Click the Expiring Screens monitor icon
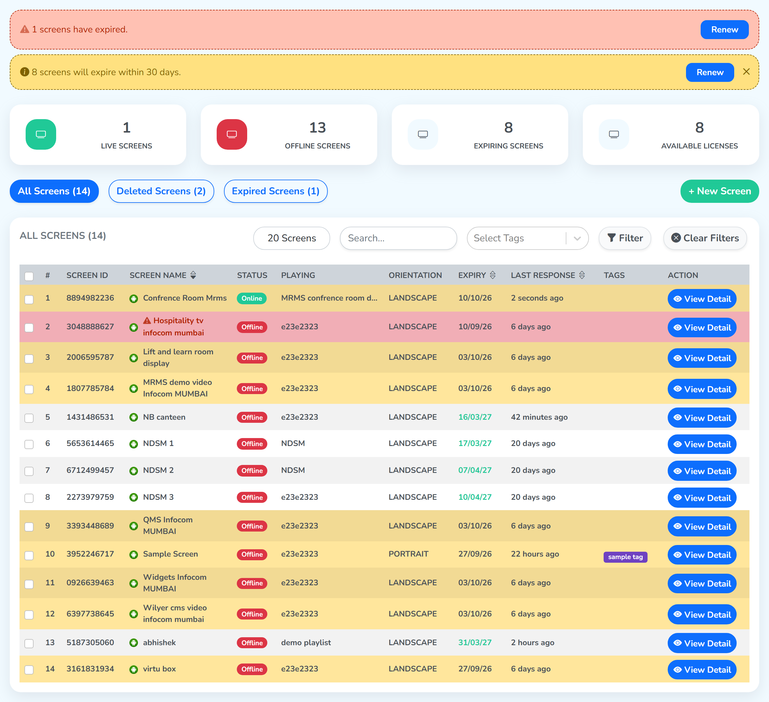The image size is (769, 702). point(423,134)
